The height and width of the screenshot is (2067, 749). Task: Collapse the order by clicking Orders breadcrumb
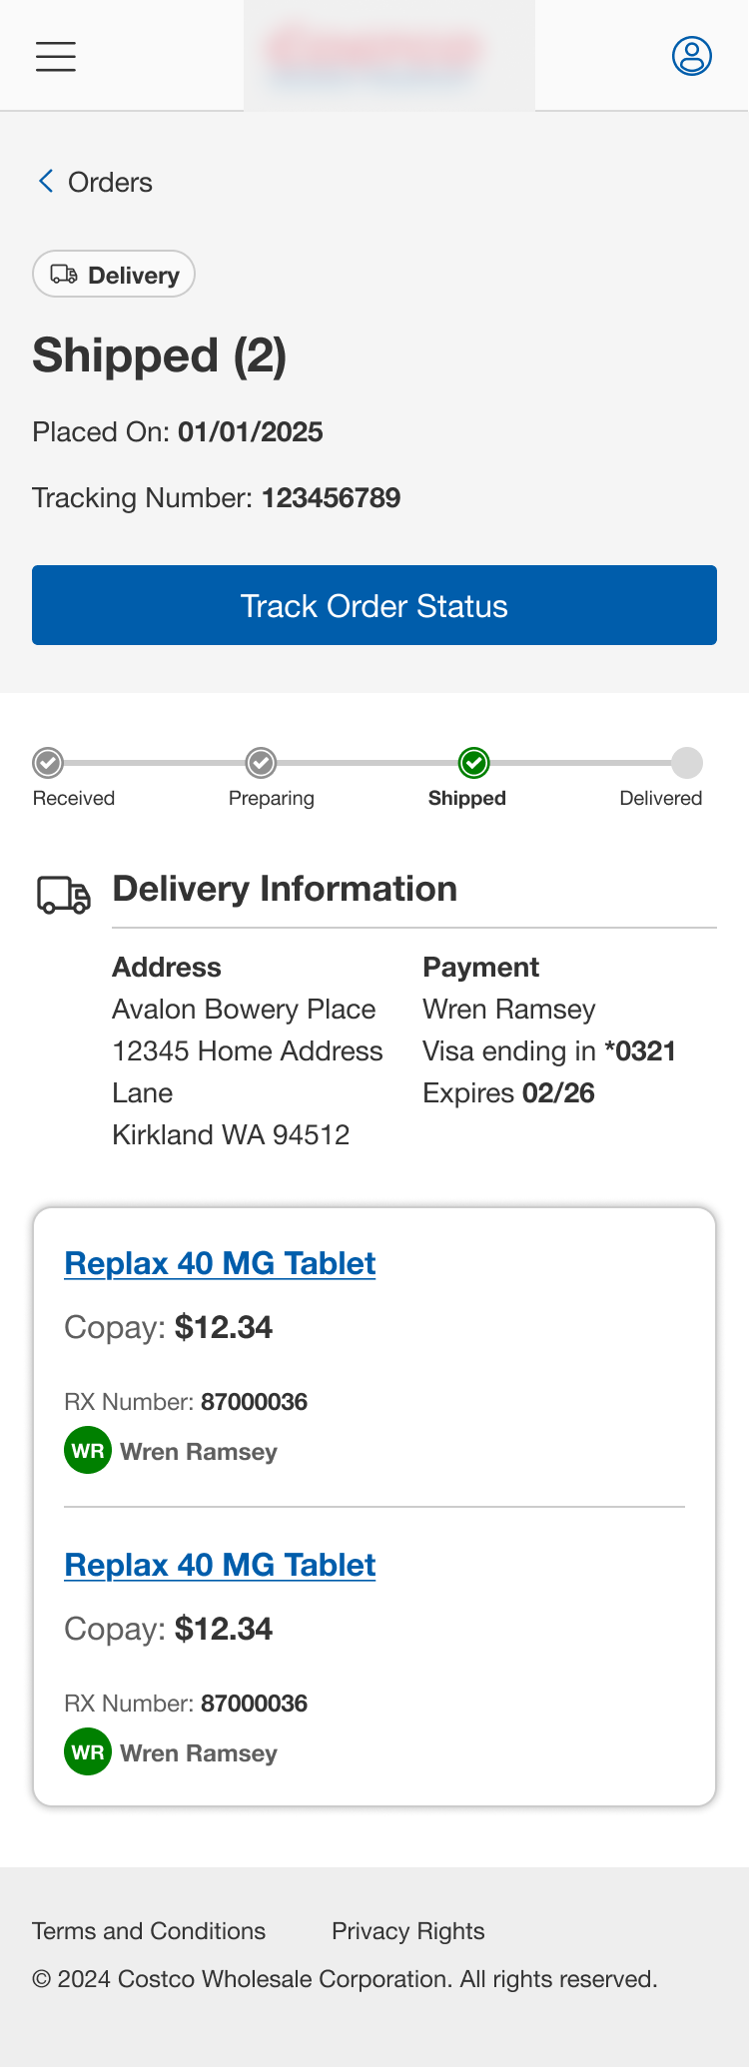point(109,182)
